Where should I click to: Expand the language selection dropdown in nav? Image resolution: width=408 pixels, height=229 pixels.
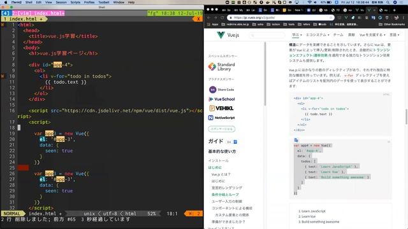point(394,35)
